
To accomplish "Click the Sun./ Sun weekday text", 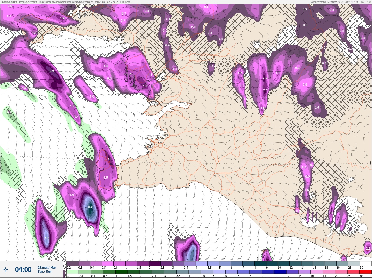I will point(45,272).
